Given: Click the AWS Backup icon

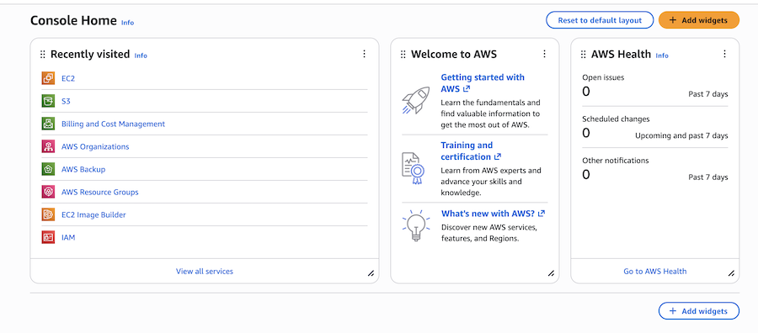Looking at the screenshot, I should [48, 169].
